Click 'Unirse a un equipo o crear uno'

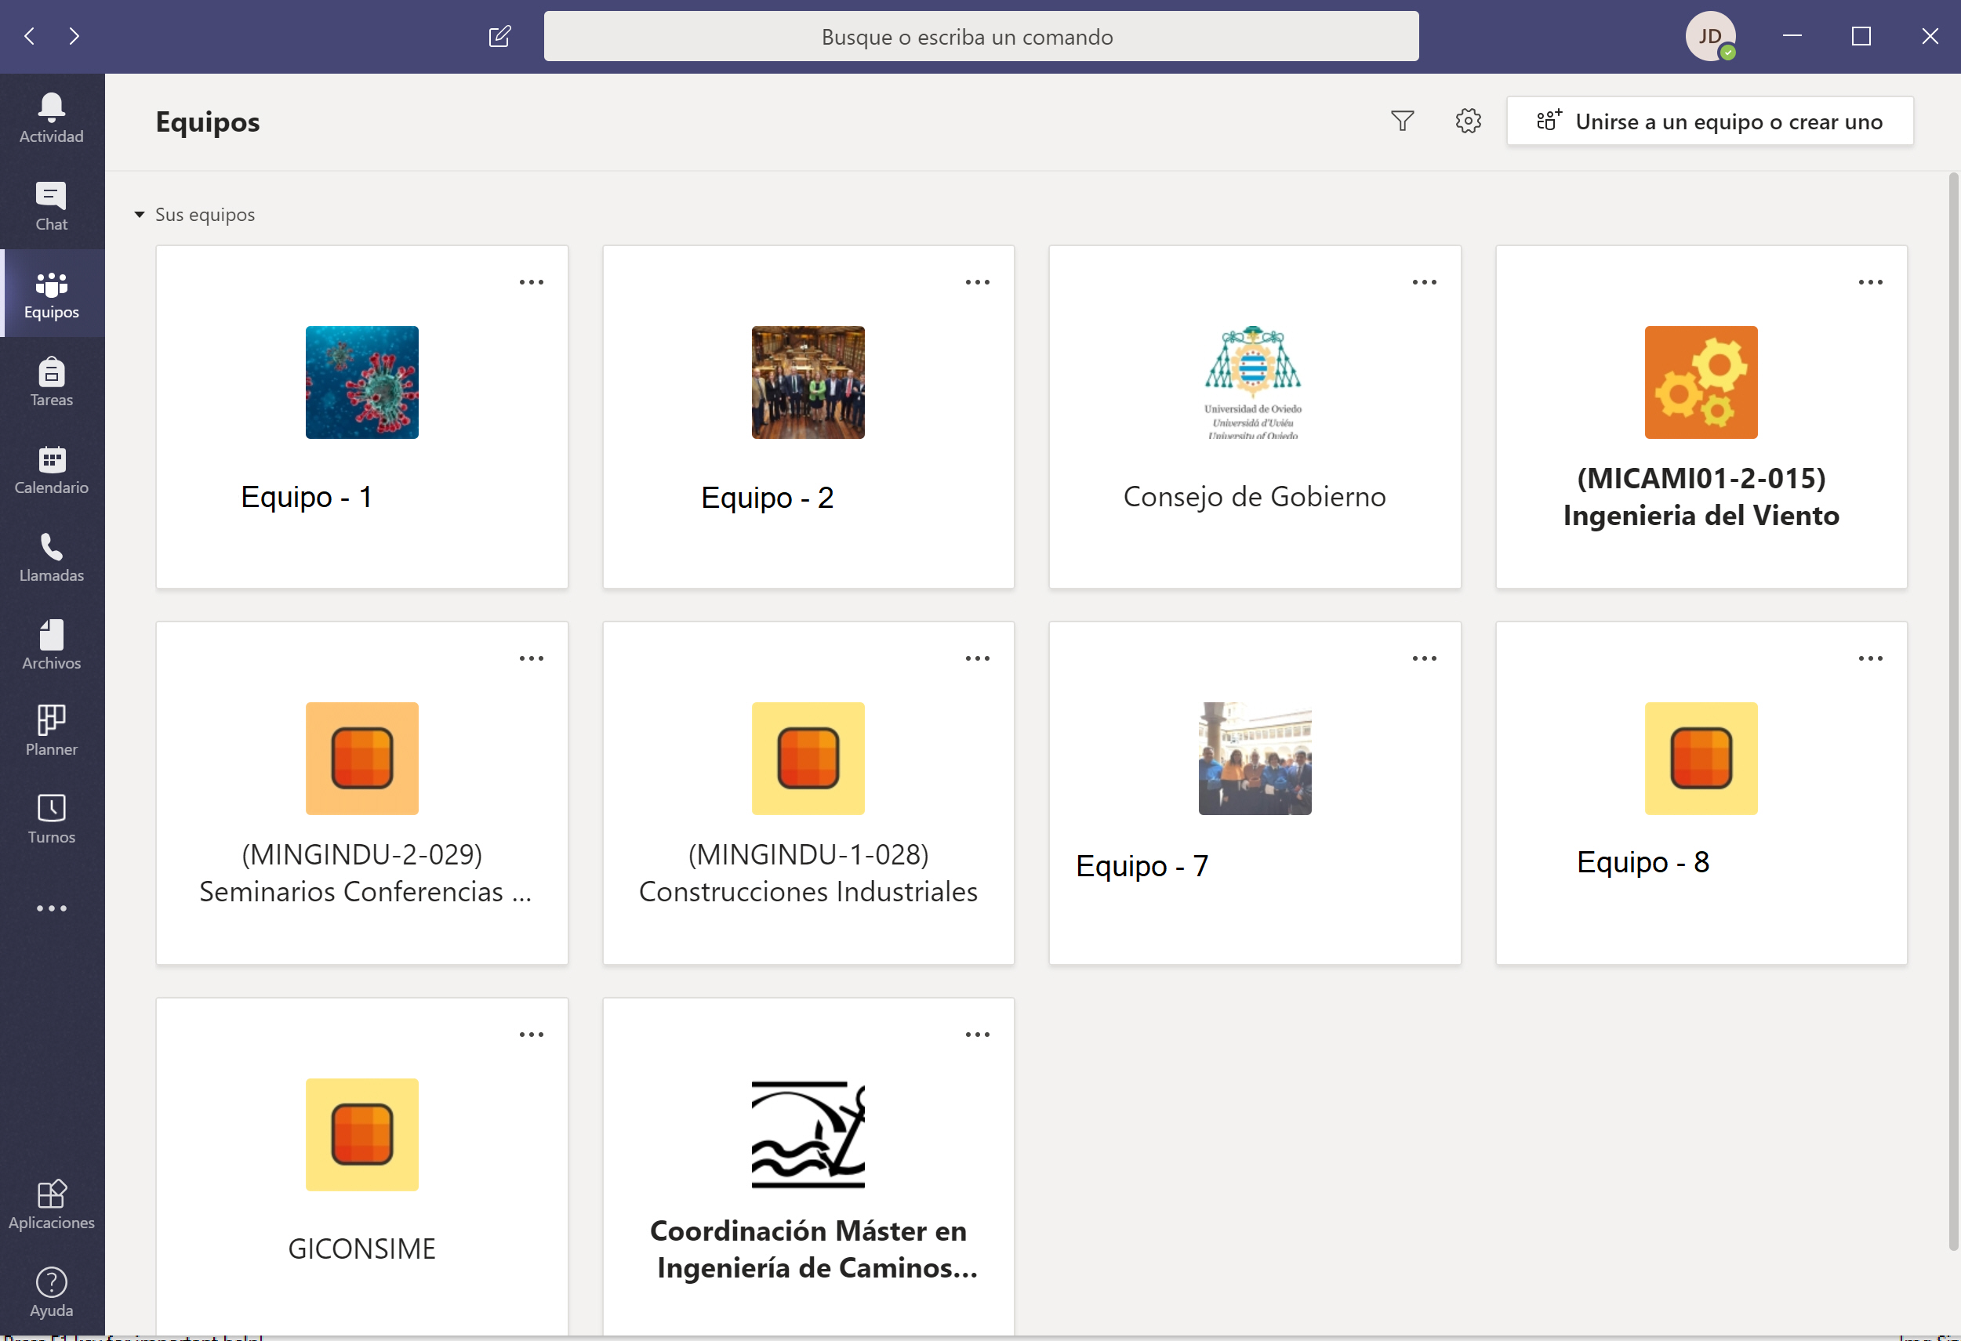pyautogui.click(x=1709, y=121)
